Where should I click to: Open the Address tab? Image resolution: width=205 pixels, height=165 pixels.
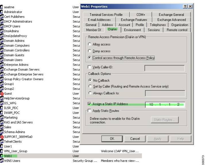click(x=107, y=25)
